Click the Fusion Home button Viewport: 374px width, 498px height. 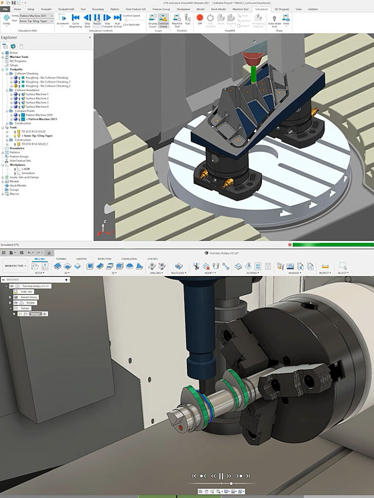49,253
